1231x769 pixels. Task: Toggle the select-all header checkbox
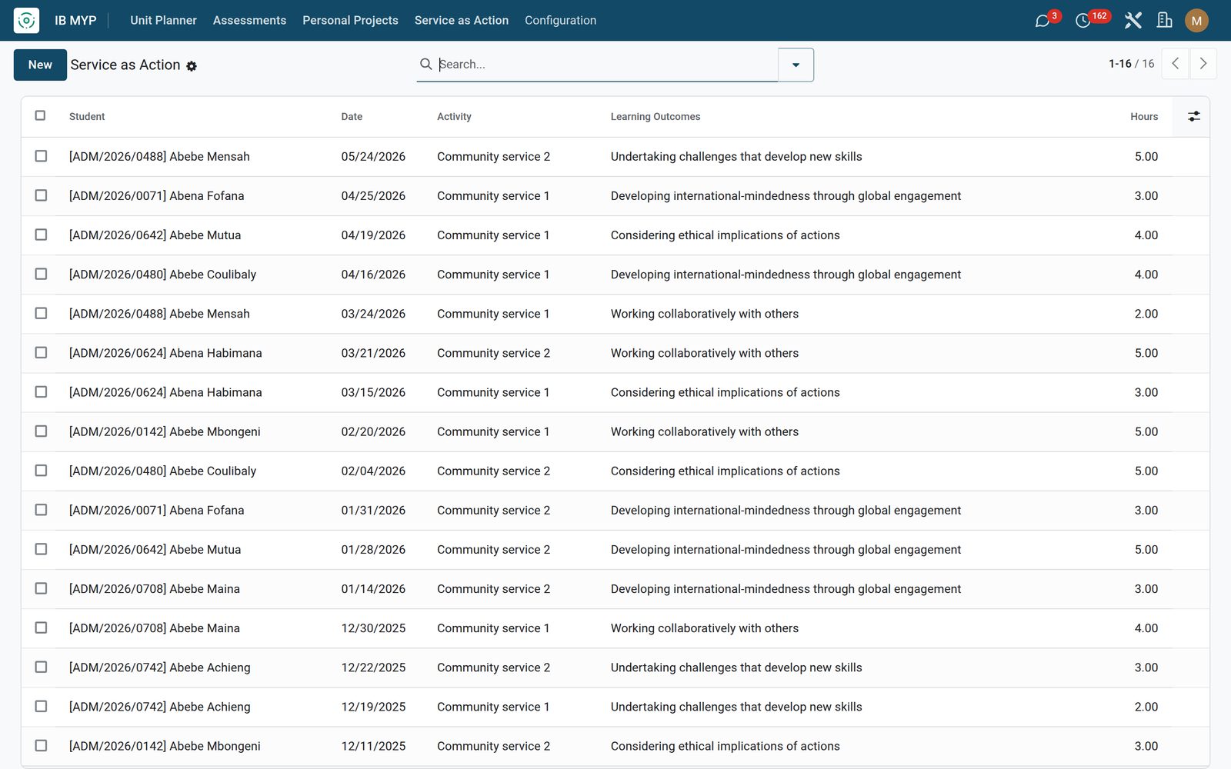[x=40, y=115]
